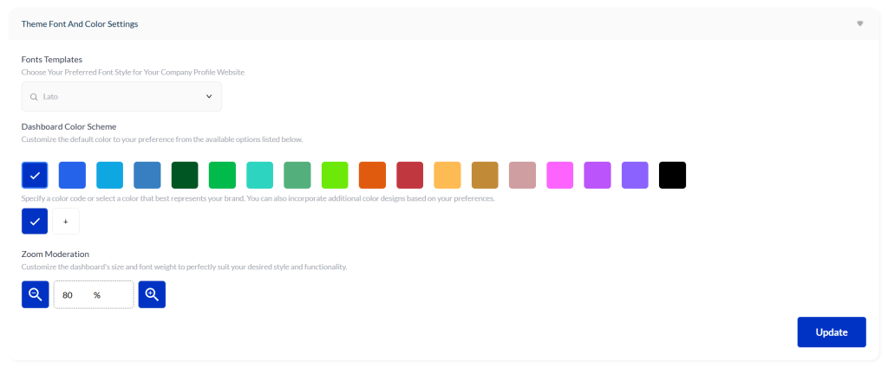Select the orange color swatch
This screenshot has width=888, height=367.
coord(372,175)
